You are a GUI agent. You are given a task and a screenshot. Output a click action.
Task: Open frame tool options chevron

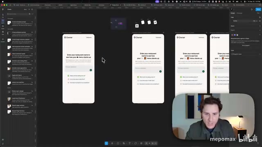[x=115, y=143]
